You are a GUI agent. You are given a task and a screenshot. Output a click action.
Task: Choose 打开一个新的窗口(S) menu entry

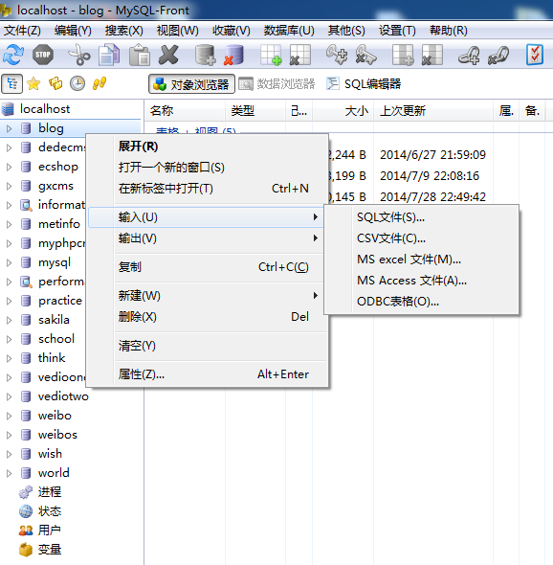click(208, 168)
